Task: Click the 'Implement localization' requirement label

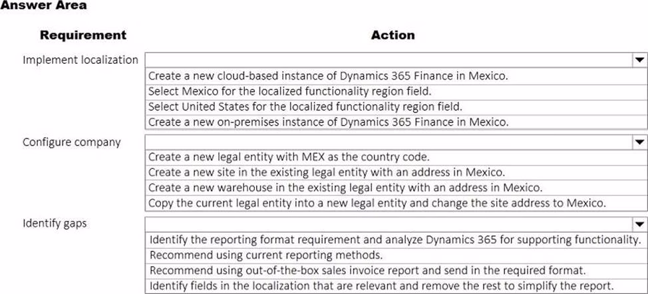Action: coord(81,60)
